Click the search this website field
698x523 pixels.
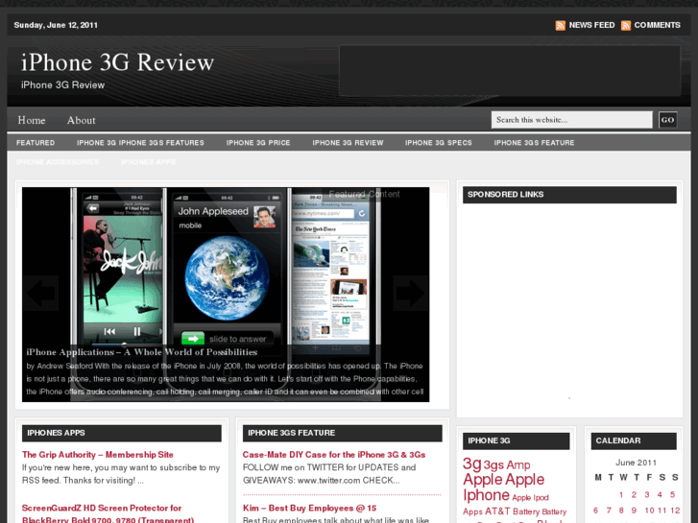coord(571,120)
